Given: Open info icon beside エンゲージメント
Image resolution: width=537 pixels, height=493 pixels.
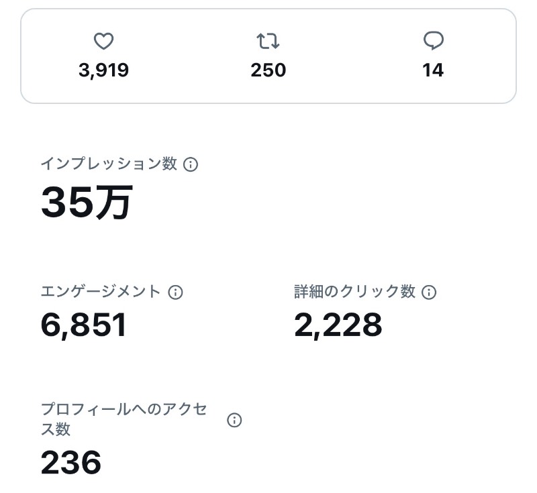Looking at the screenshot, I should click(175, 292).
